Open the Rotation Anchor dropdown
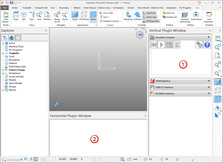The width and height of the screenshot is (223, 163). coord(110,21)
